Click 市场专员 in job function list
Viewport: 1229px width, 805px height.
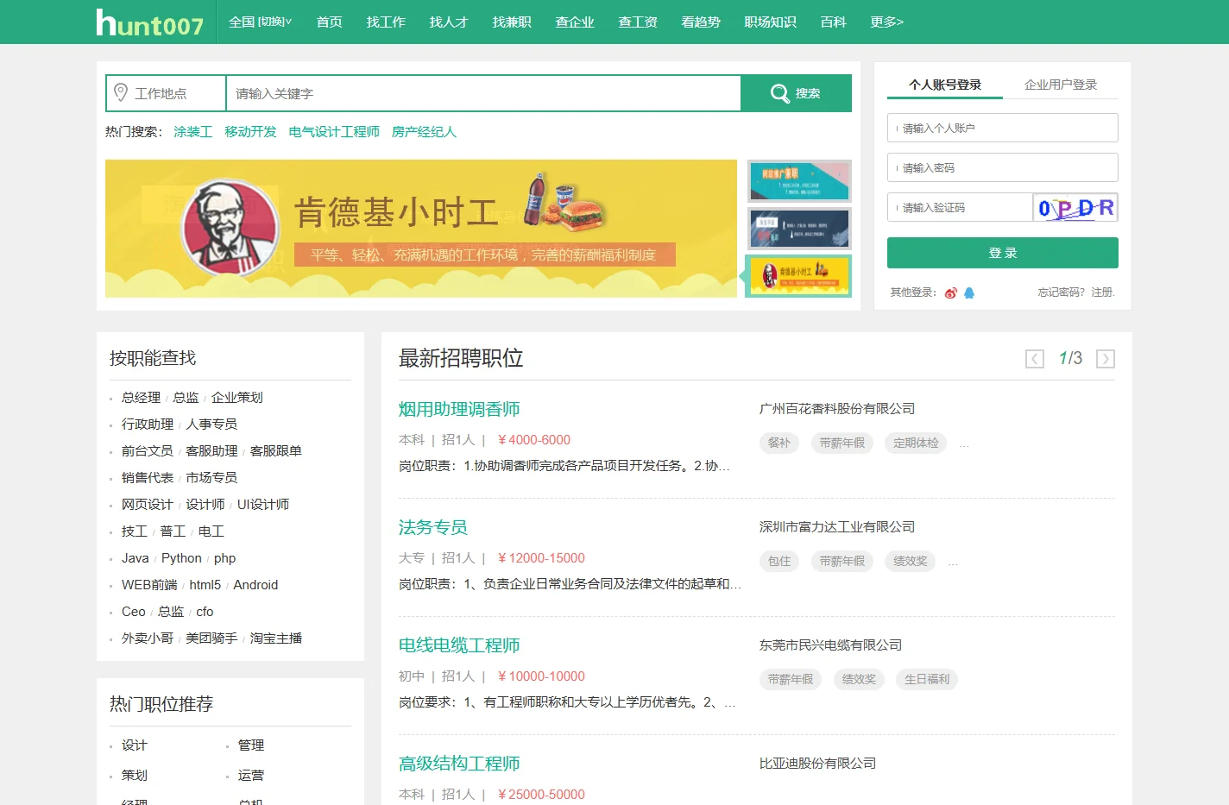pos(211,478)
